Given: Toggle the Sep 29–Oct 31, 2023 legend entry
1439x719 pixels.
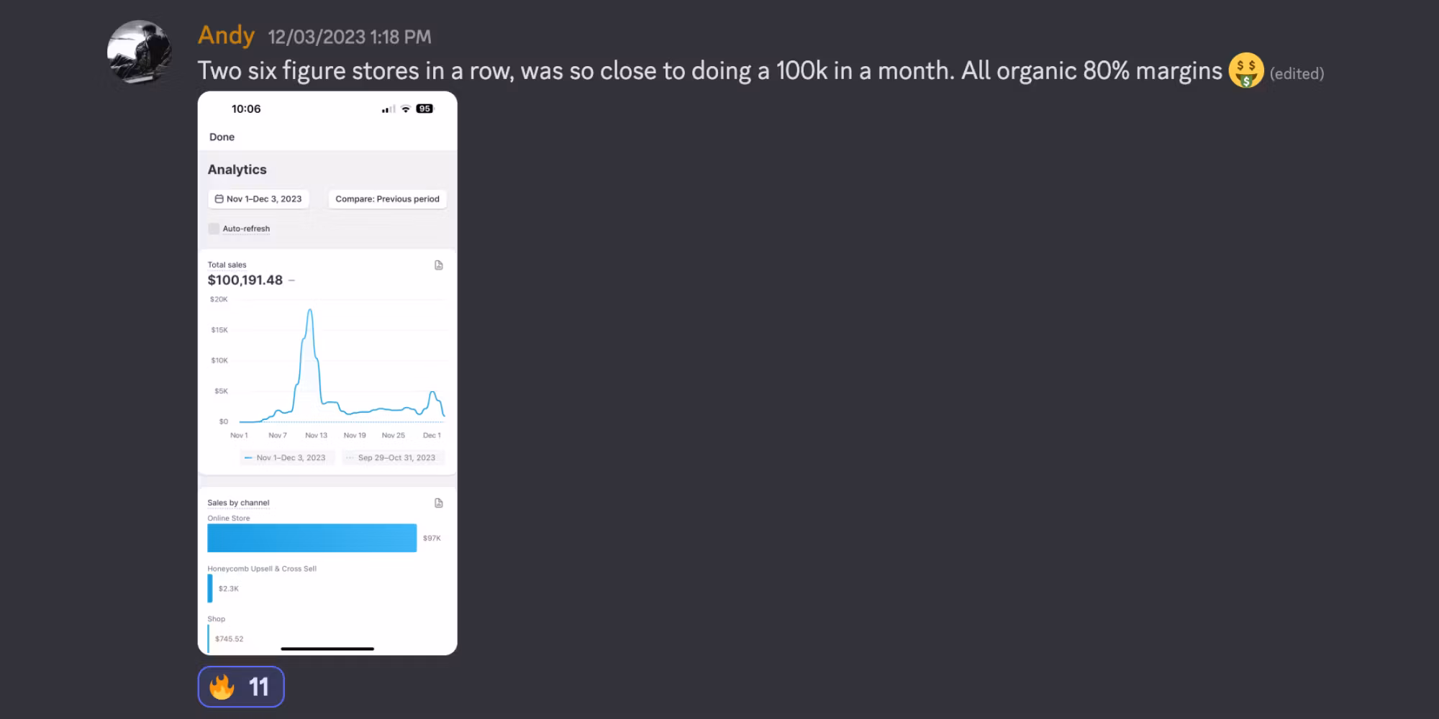Looking at the screenshot, I should tap(391, 458).
